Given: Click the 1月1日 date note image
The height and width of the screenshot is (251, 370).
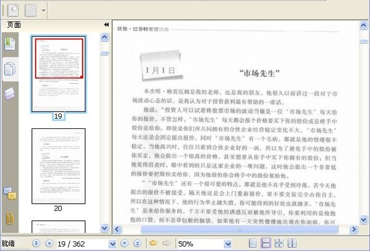Looking at the screenshot, I should [161, 65].
